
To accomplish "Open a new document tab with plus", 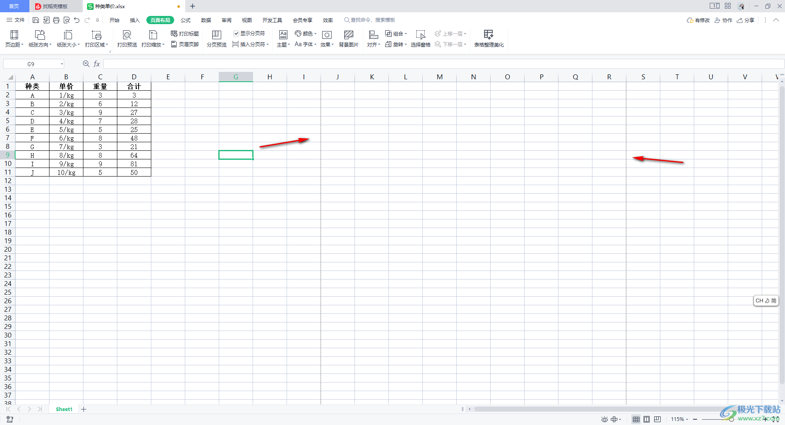I will (x=193, y=6).
